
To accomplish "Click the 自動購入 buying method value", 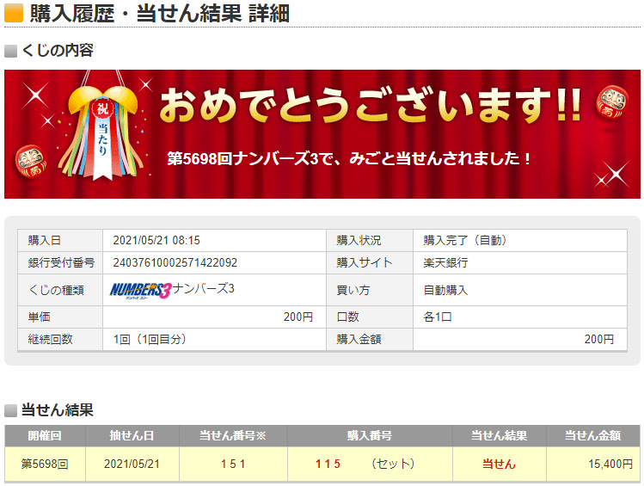I will click(445, 290).
